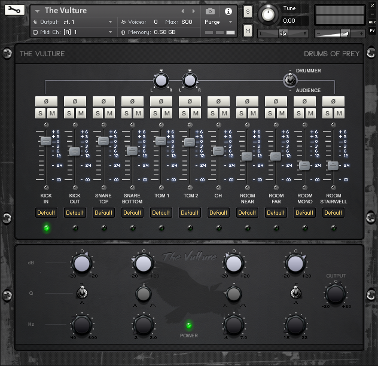This screenshot has width=378, height=366.
Task: Flip the DRUMMER/AUDIENCE perspective switch
Action: click(289, 80)
